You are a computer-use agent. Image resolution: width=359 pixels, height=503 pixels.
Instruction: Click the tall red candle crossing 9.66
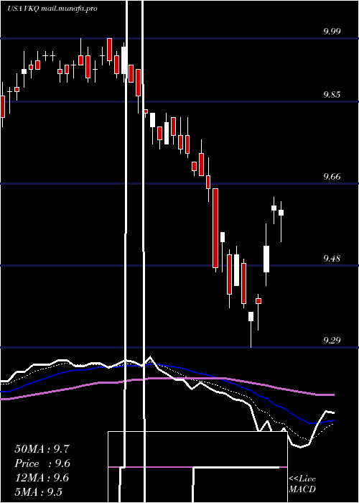215,228
